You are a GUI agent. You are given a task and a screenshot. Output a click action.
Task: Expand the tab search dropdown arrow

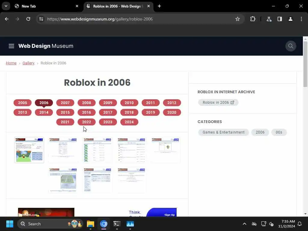point(6,6)
